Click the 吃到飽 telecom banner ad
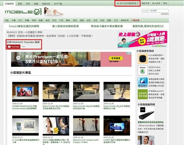The height and width of the screenshot is (145, 184). point(142,39)
